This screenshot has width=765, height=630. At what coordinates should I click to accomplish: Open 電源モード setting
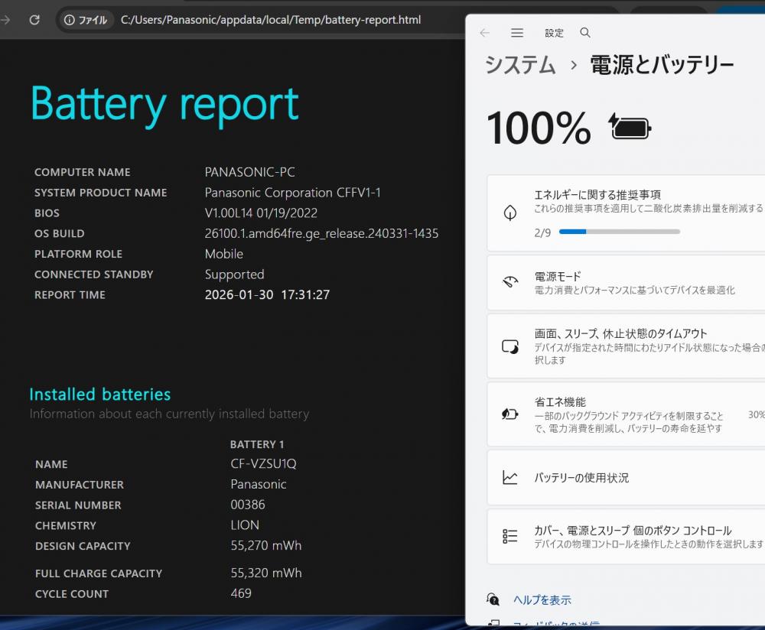click(626, 283)
